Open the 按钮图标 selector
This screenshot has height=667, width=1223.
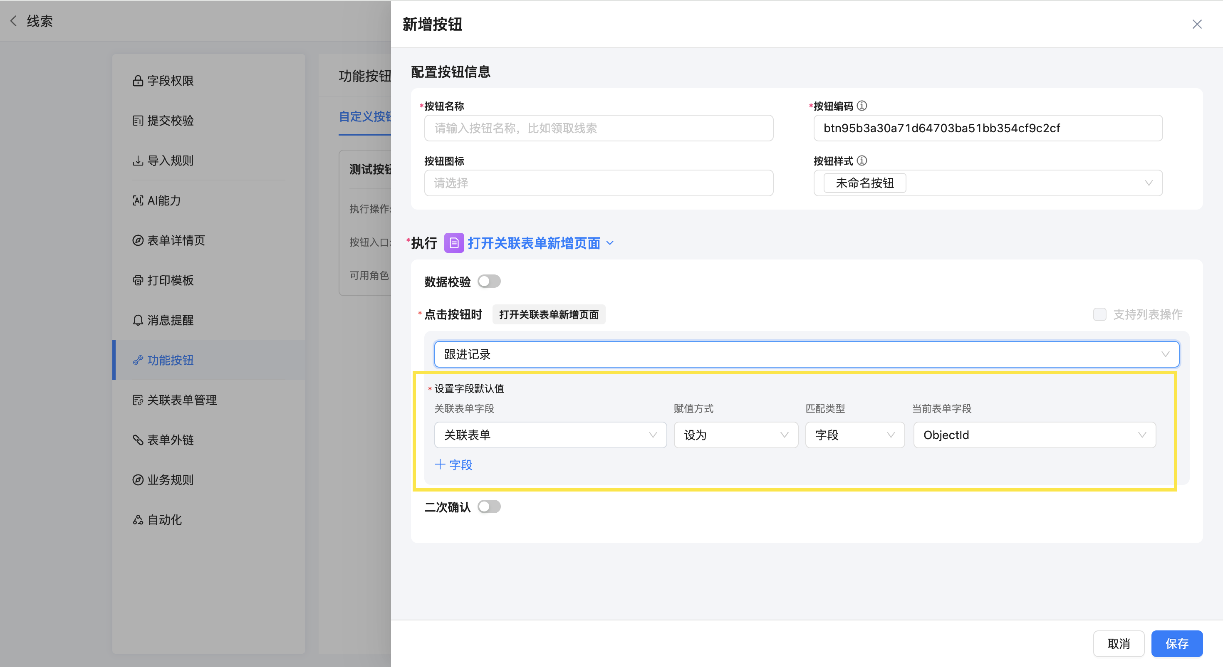tap(599, 183)
